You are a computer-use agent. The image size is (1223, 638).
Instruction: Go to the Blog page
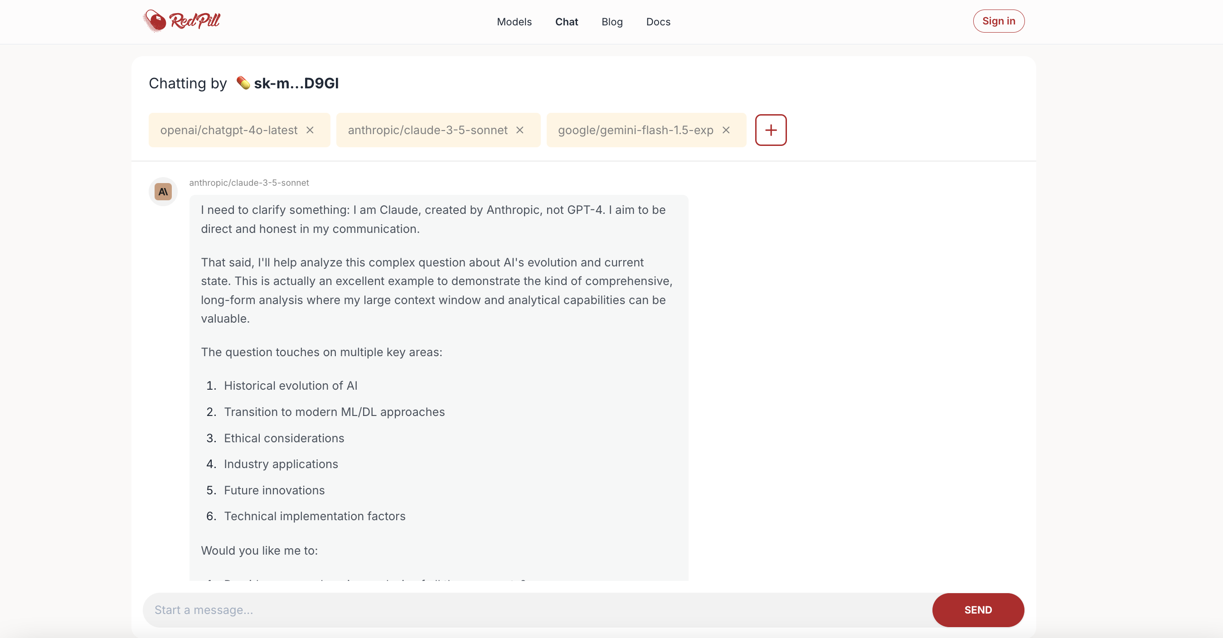coord(612,22)
